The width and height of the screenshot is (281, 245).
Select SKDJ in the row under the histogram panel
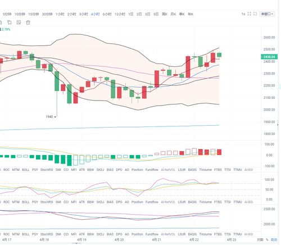tap(100, 170)
